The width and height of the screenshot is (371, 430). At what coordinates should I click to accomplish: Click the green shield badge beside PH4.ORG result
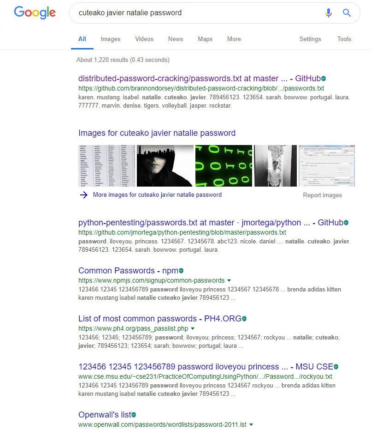[244, 319]
